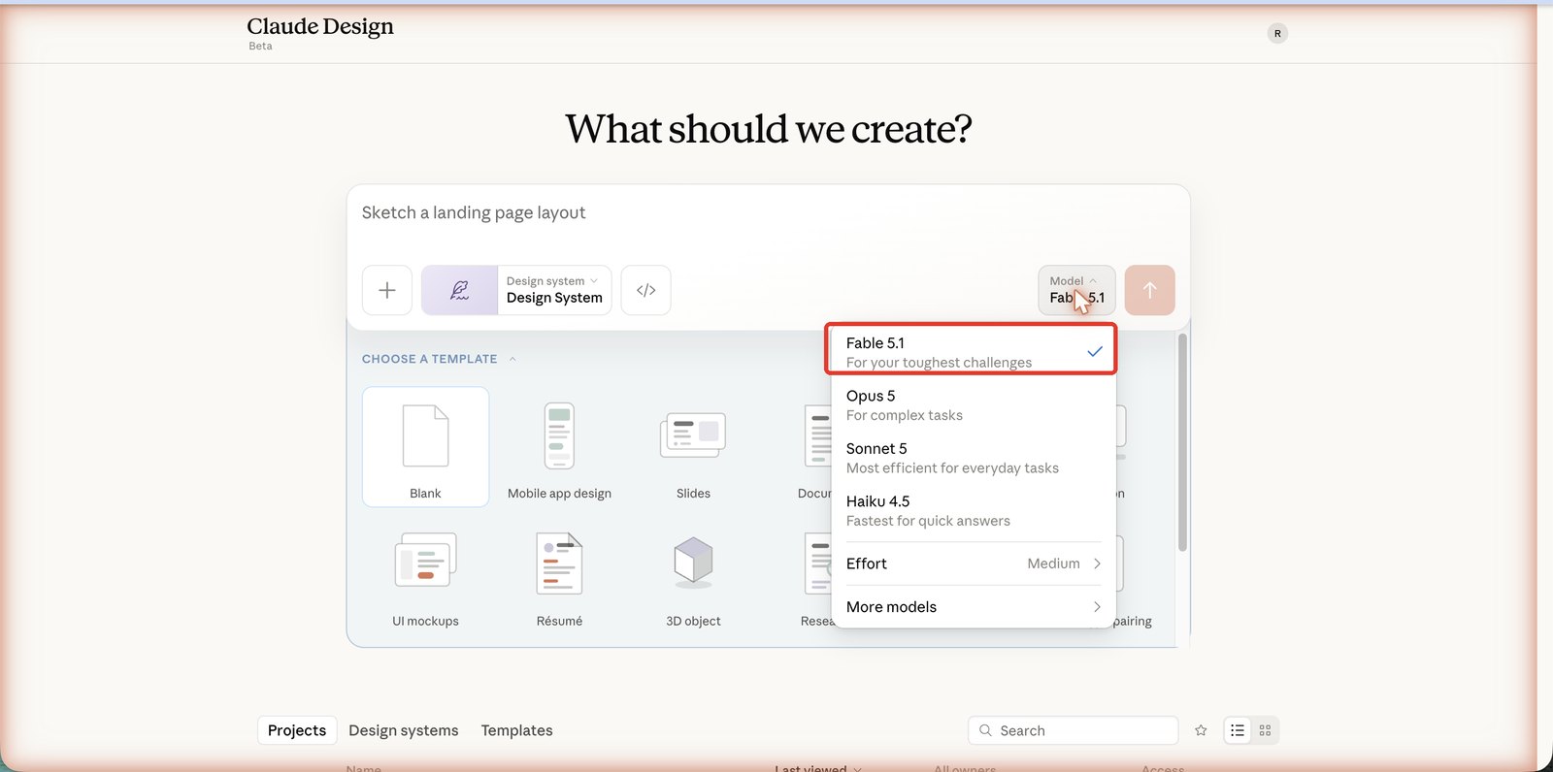
Task: Open the user avatar labeled R
Action: (x=1277, y=34)
